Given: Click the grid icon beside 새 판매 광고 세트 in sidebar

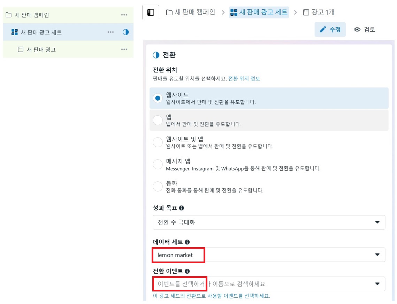Looking at the screenshot, I should click(x=15, y=32).
